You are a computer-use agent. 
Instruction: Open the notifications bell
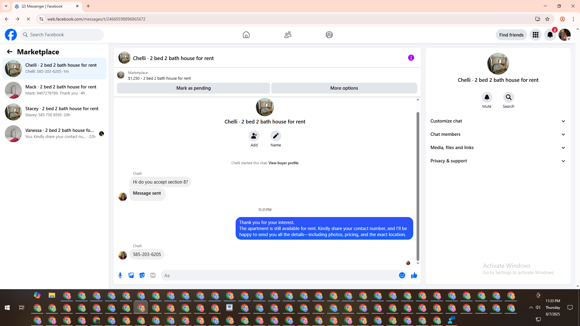tap(550, 35)
